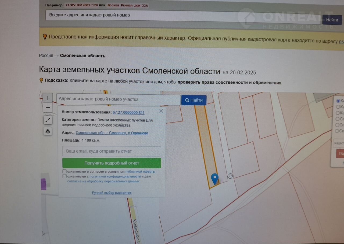Open the Смоленск, п Одинцово address link

click(x=112, y=133)
